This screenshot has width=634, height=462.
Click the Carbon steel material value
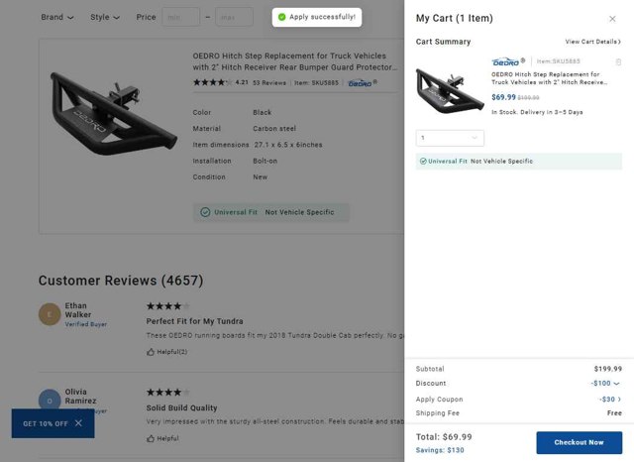[274, 129]
